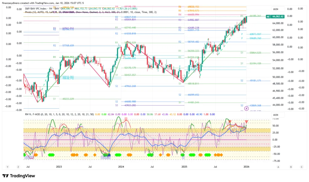Click the purple lightning bolt event icon
Screen dimensions: 309x182
[x=247, y=108]
